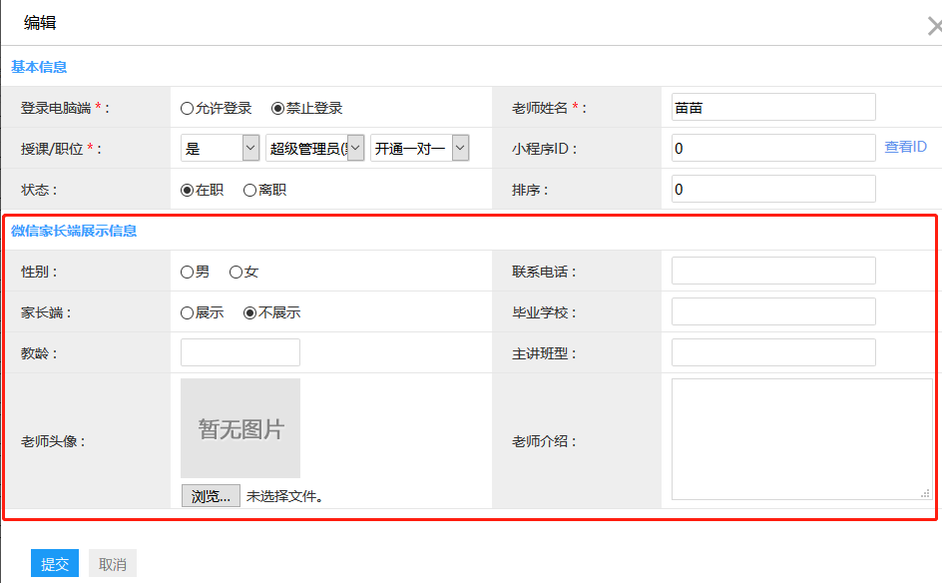This screenshot has height=583, width=942.
Task: Open the 是 teaching dropdown
Action: tap(221, 148)
